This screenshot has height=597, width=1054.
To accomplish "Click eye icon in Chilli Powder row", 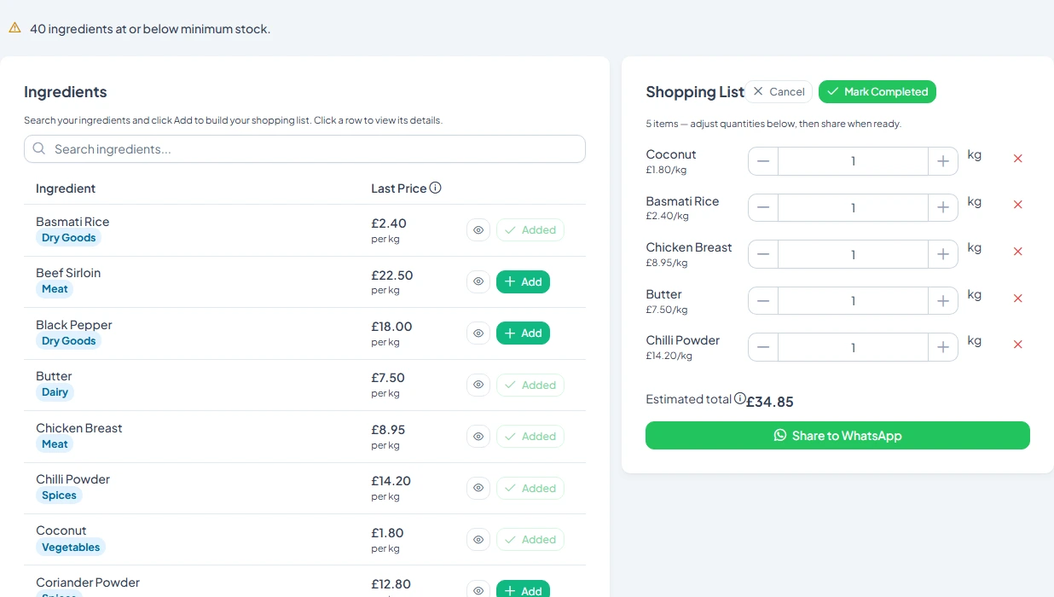I will 478,488.
